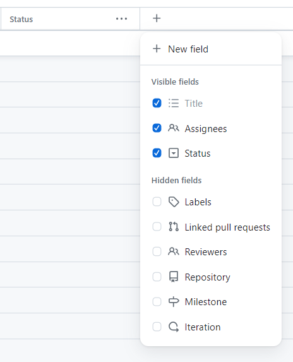Enable the Labels hidden field checkbox
The width and height of the screenshot is (293, 362).
pos(157,202)
